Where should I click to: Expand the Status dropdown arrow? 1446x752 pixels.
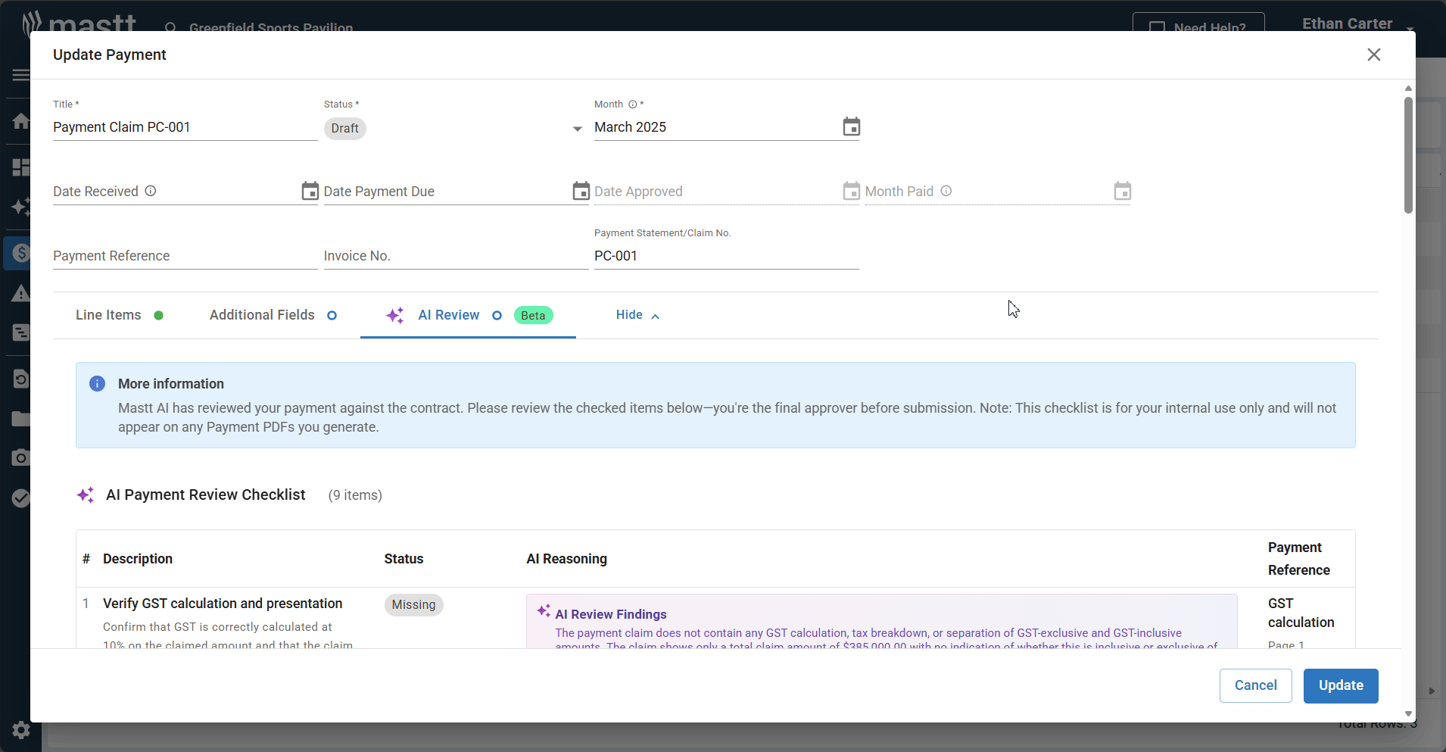click(x=577, y=129)
